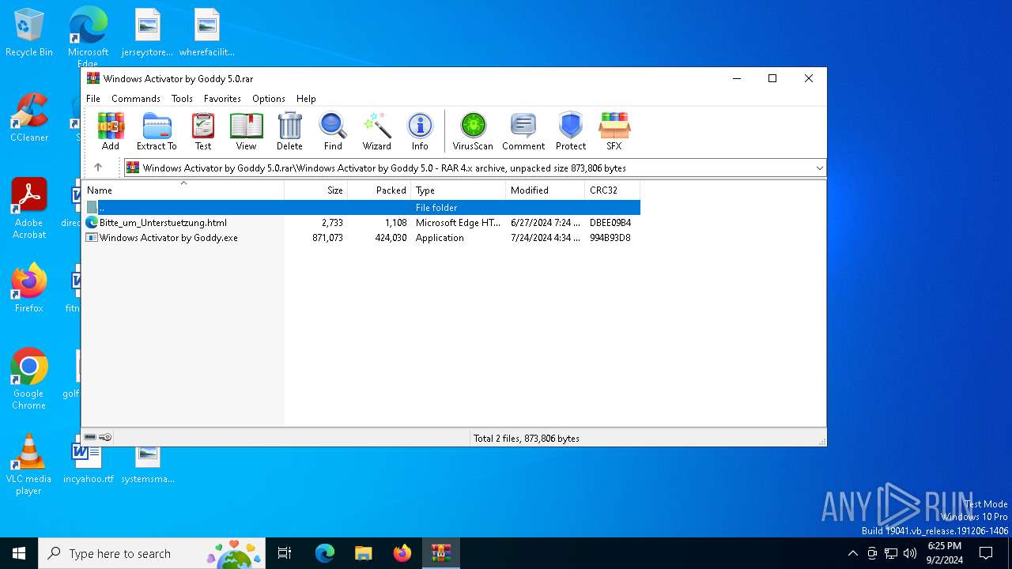Click the Edge taskbar icon

(325, 553)
